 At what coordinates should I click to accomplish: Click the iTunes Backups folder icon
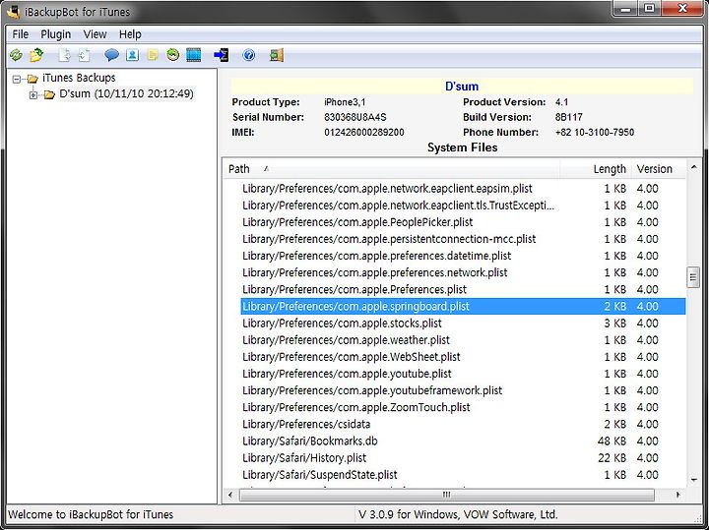click(32, 79)
